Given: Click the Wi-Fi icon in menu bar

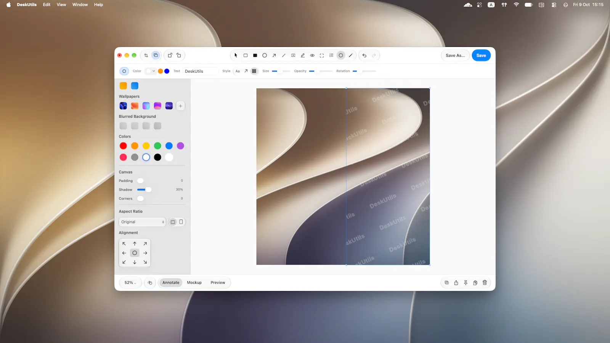Looking at the screenshot, I should 516,5.
